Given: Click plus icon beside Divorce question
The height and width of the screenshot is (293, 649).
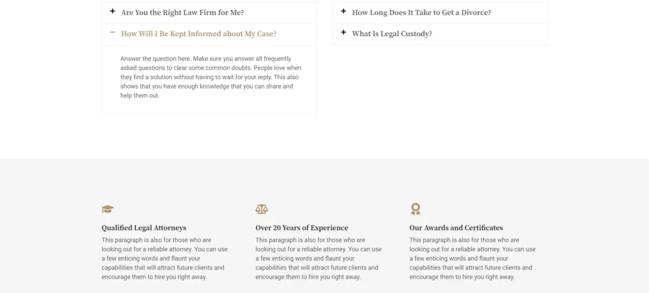Looking at the screenshot, I should 344,11.
